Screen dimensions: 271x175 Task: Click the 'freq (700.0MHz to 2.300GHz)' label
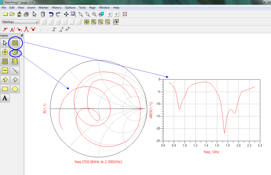(98, 162)
